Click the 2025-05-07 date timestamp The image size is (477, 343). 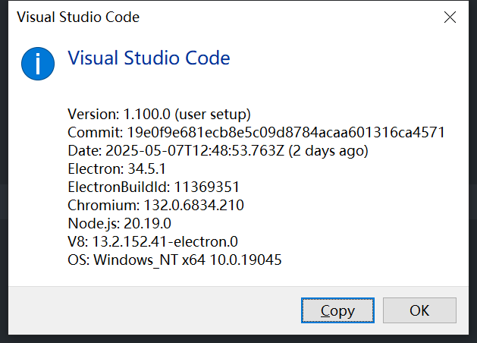point(195,151)
